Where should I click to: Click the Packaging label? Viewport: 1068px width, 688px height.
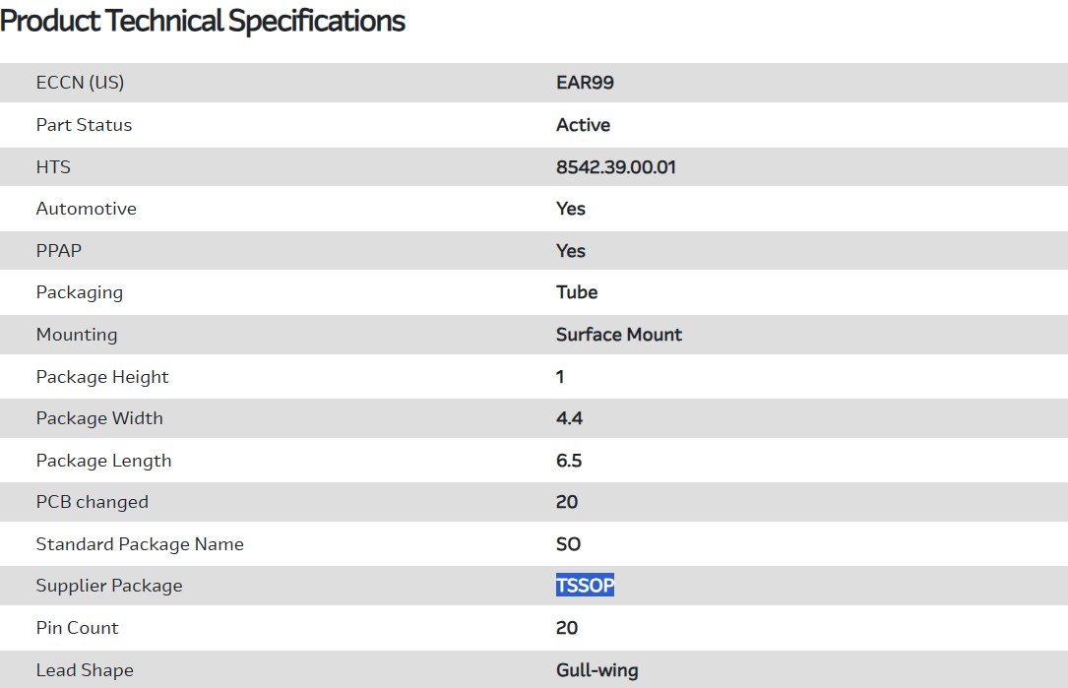(79, 292)
